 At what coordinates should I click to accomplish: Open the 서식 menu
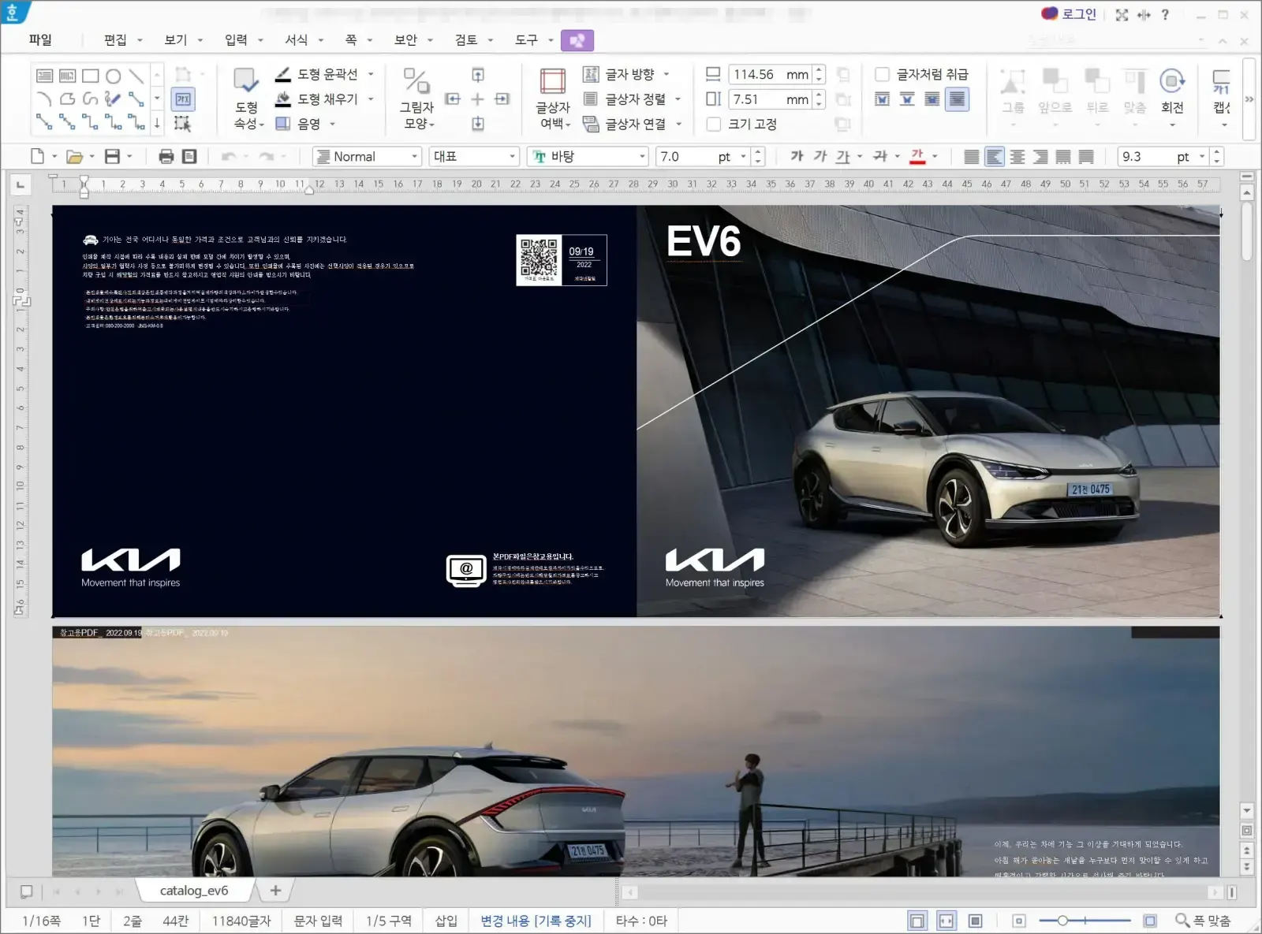pyautogui.click(x=297, y=39)
